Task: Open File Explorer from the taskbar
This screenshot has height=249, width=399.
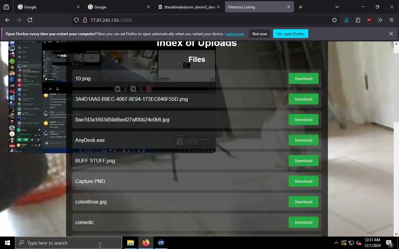Action: (131, 243)
